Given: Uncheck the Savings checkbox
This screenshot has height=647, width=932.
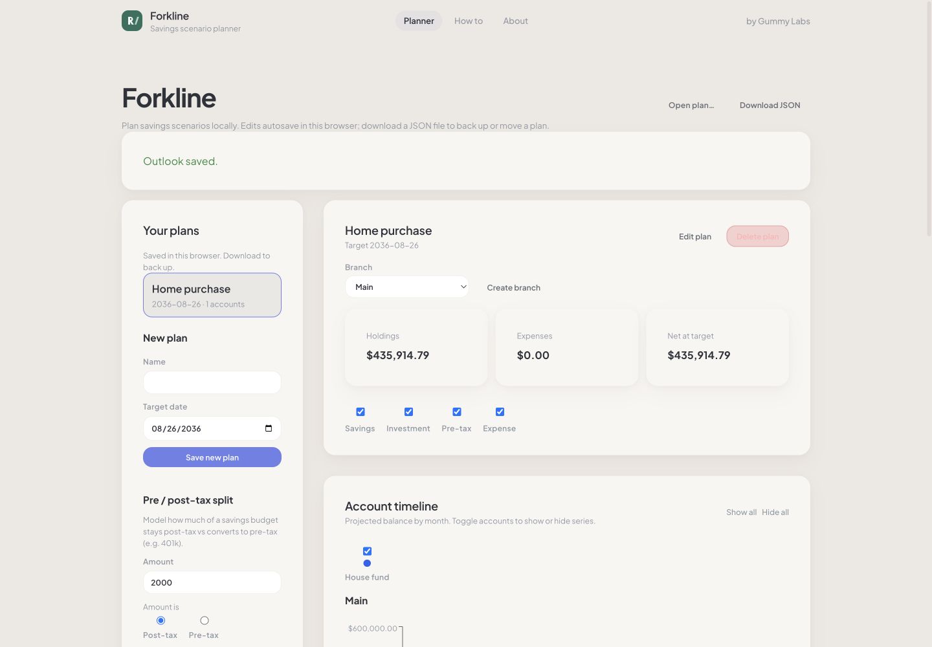Looking at the screenshot, I should (361, 411).
